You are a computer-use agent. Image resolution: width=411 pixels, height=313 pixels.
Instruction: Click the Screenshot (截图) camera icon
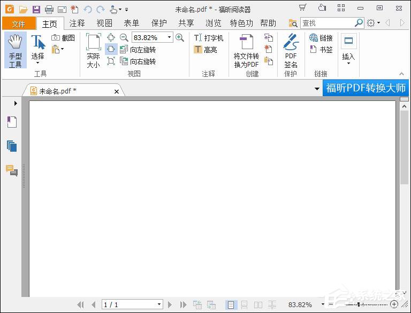56,38
